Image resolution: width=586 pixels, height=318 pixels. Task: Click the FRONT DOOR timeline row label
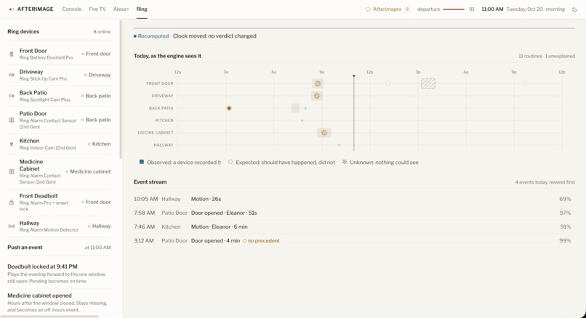(159, 83)
